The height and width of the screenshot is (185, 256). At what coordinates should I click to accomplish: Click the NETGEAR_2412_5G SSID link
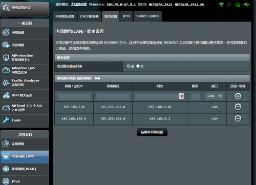click(x=189, y=5)
